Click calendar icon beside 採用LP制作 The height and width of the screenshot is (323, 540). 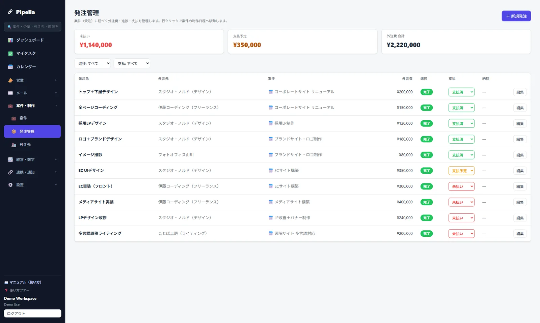point(271,123)
